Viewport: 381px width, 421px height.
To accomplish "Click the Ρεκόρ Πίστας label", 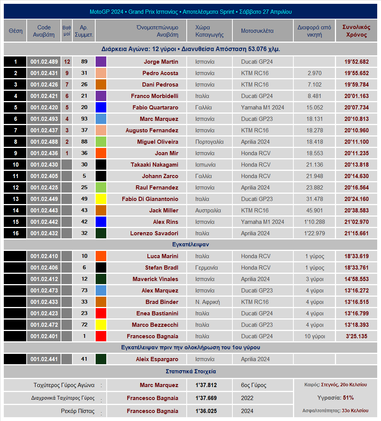I will pyautogui.click(x=78, y=411).
